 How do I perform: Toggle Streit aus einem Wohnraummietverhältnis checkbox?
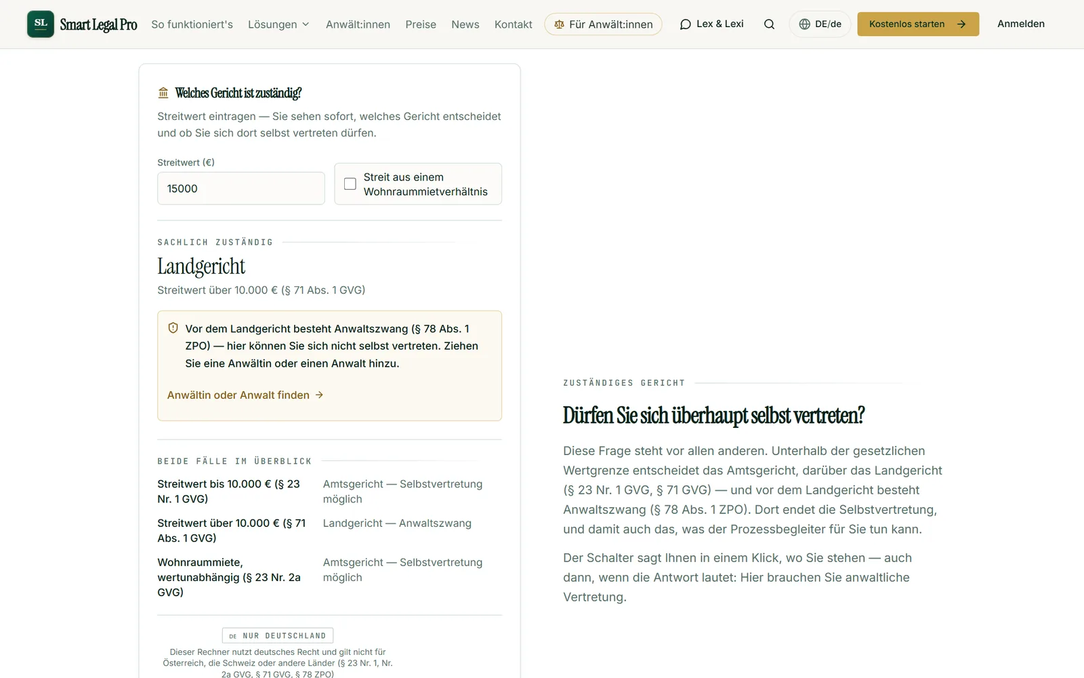[x=350, y=184]
